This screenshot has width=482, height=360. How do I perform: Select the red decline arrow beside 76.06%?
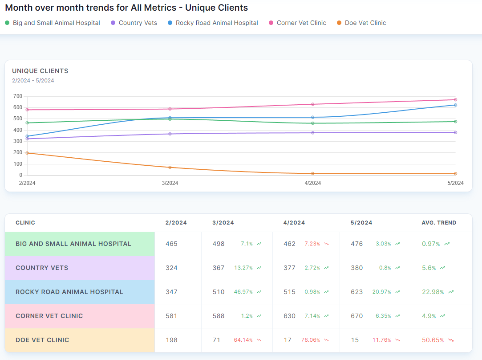click(327, 340)
